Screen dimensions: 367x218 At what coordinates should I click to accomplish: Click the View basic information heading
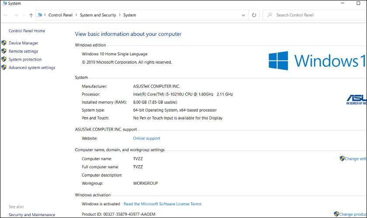pyautogui.click(x=128, y=34)
